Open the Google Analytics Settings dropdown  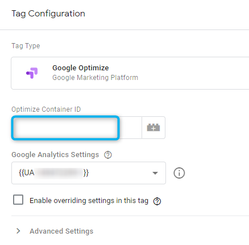click(89, 173)
